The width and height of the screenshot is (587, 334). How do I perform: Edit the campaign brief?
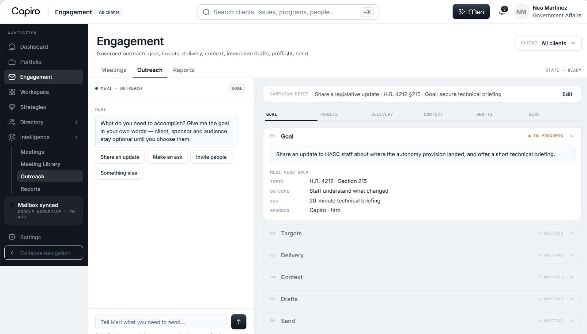(x=567, y=94)
